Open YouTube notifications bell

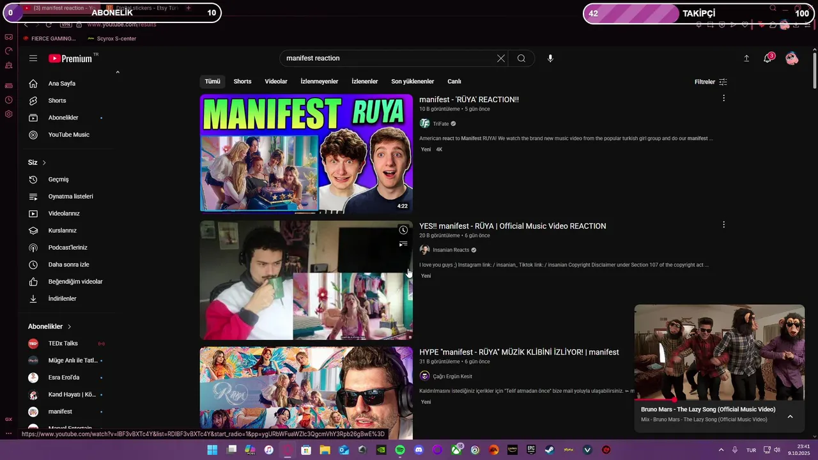click(768, 58)
